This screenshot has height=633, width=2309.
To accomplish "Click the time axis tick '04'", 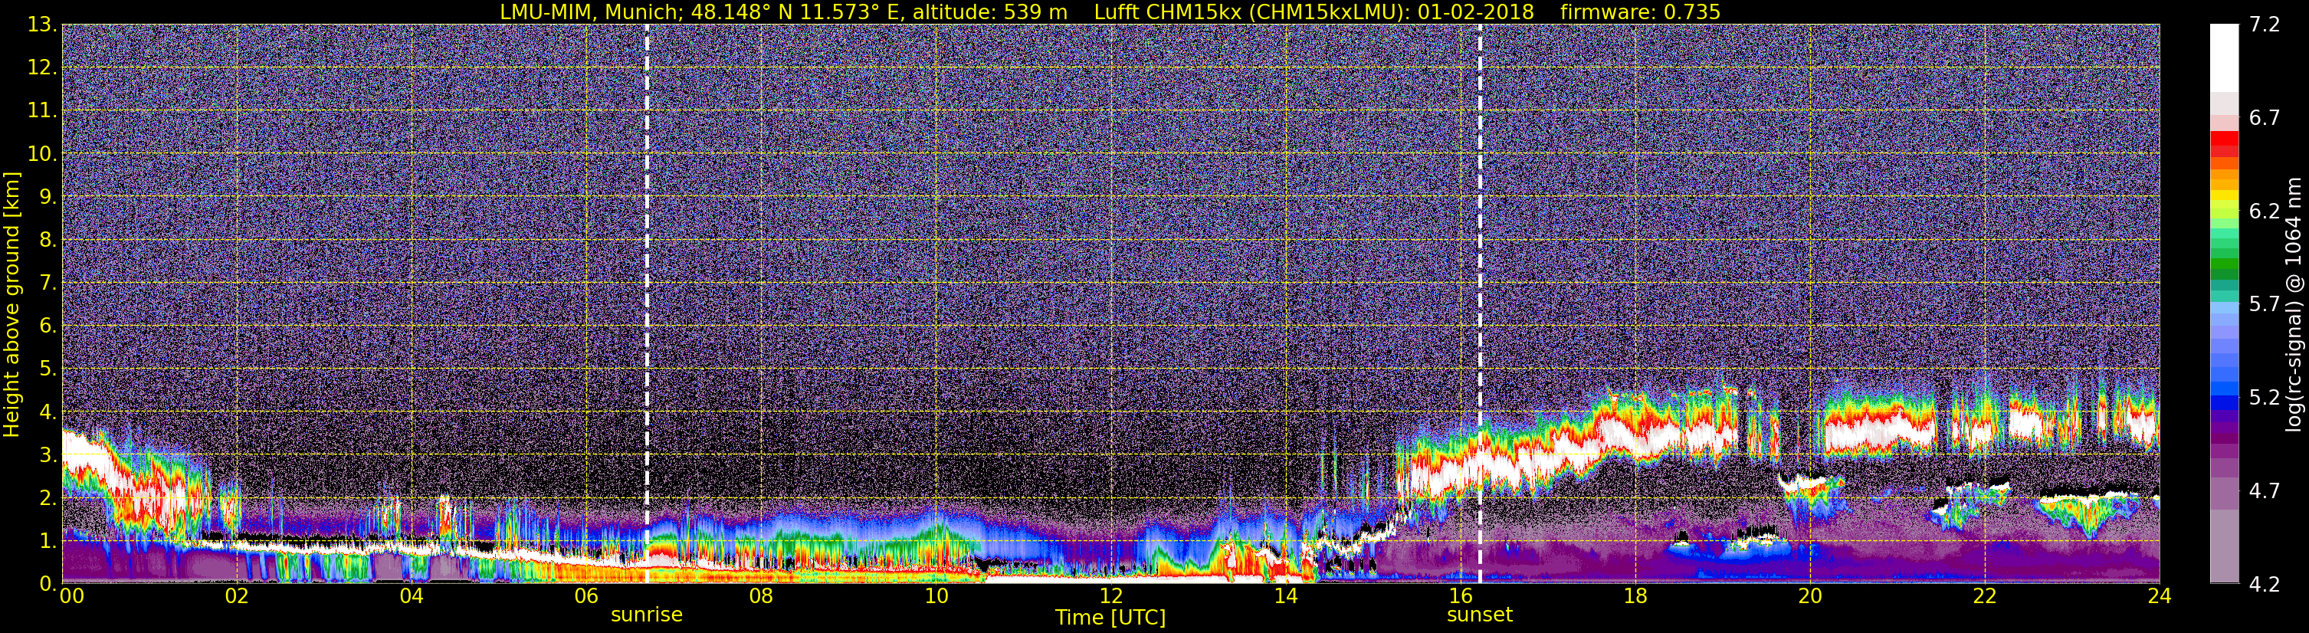I will 412,596.
